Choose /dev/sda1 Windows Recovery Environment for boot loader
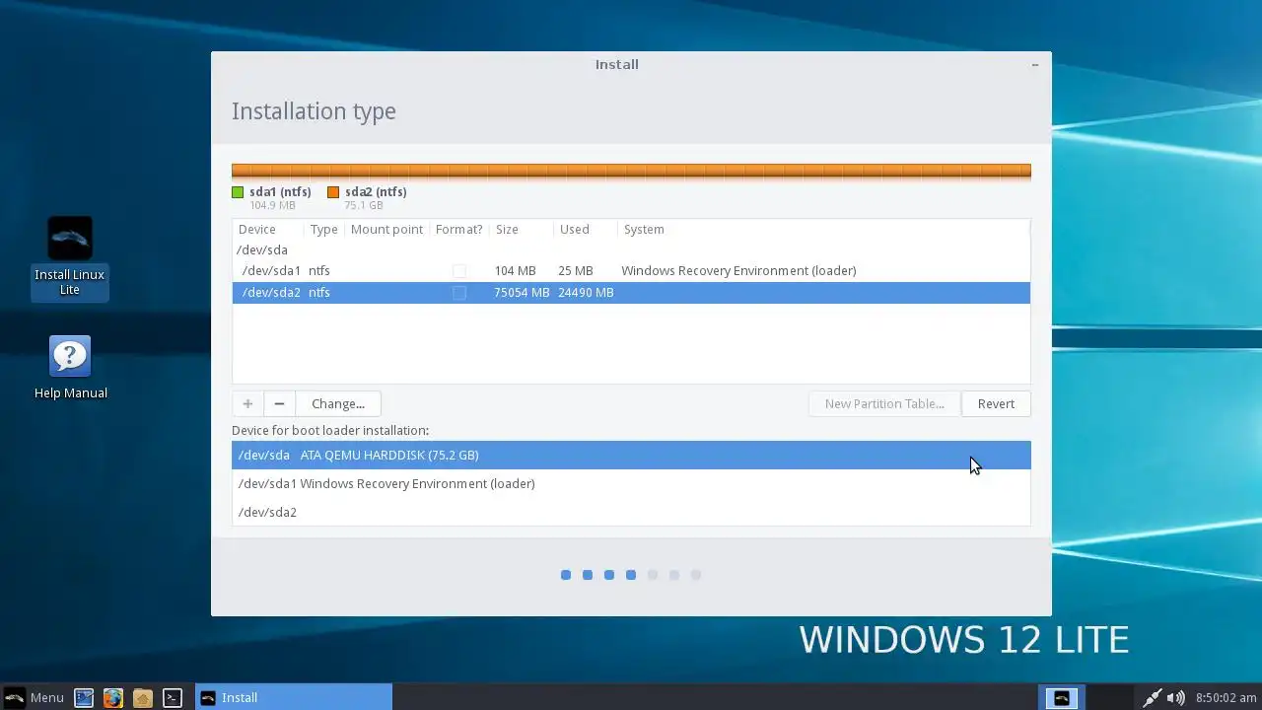 631,483
